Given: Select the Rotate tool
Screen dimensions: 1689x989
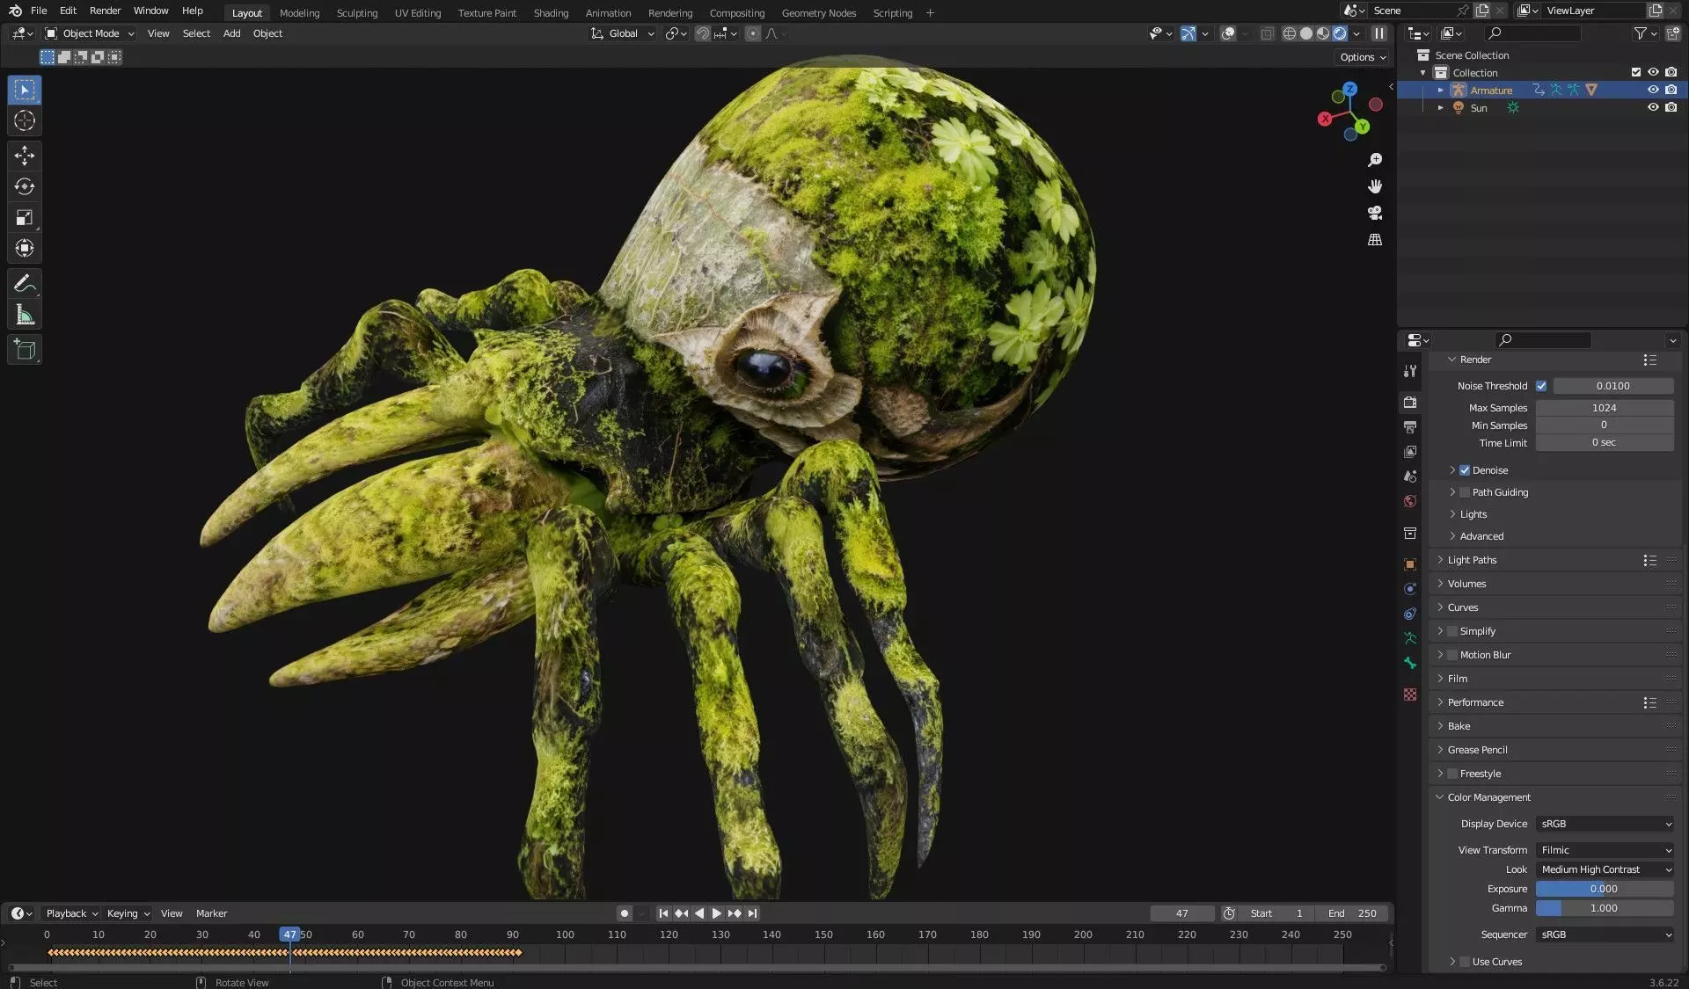Looking at the screenshot, I should point(25,186).
